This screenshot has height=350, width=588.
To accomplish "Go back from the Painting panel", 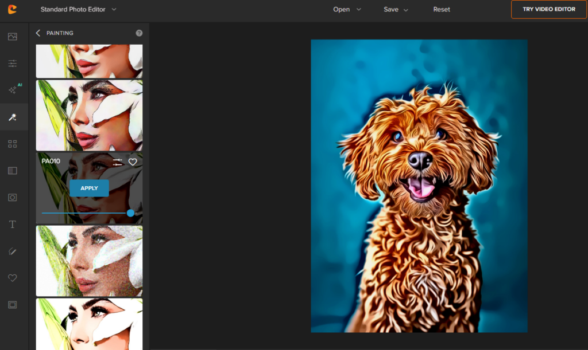I will click(38, 33).
